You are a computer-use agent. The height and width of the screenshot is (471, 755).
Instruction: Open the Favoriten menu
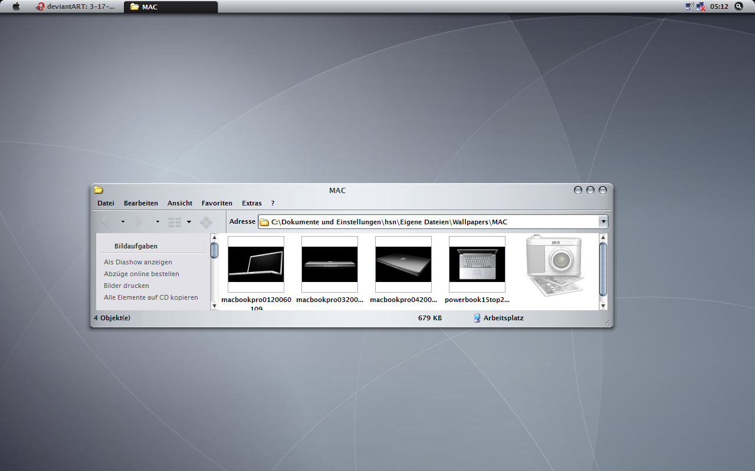[x=217, y=203]
